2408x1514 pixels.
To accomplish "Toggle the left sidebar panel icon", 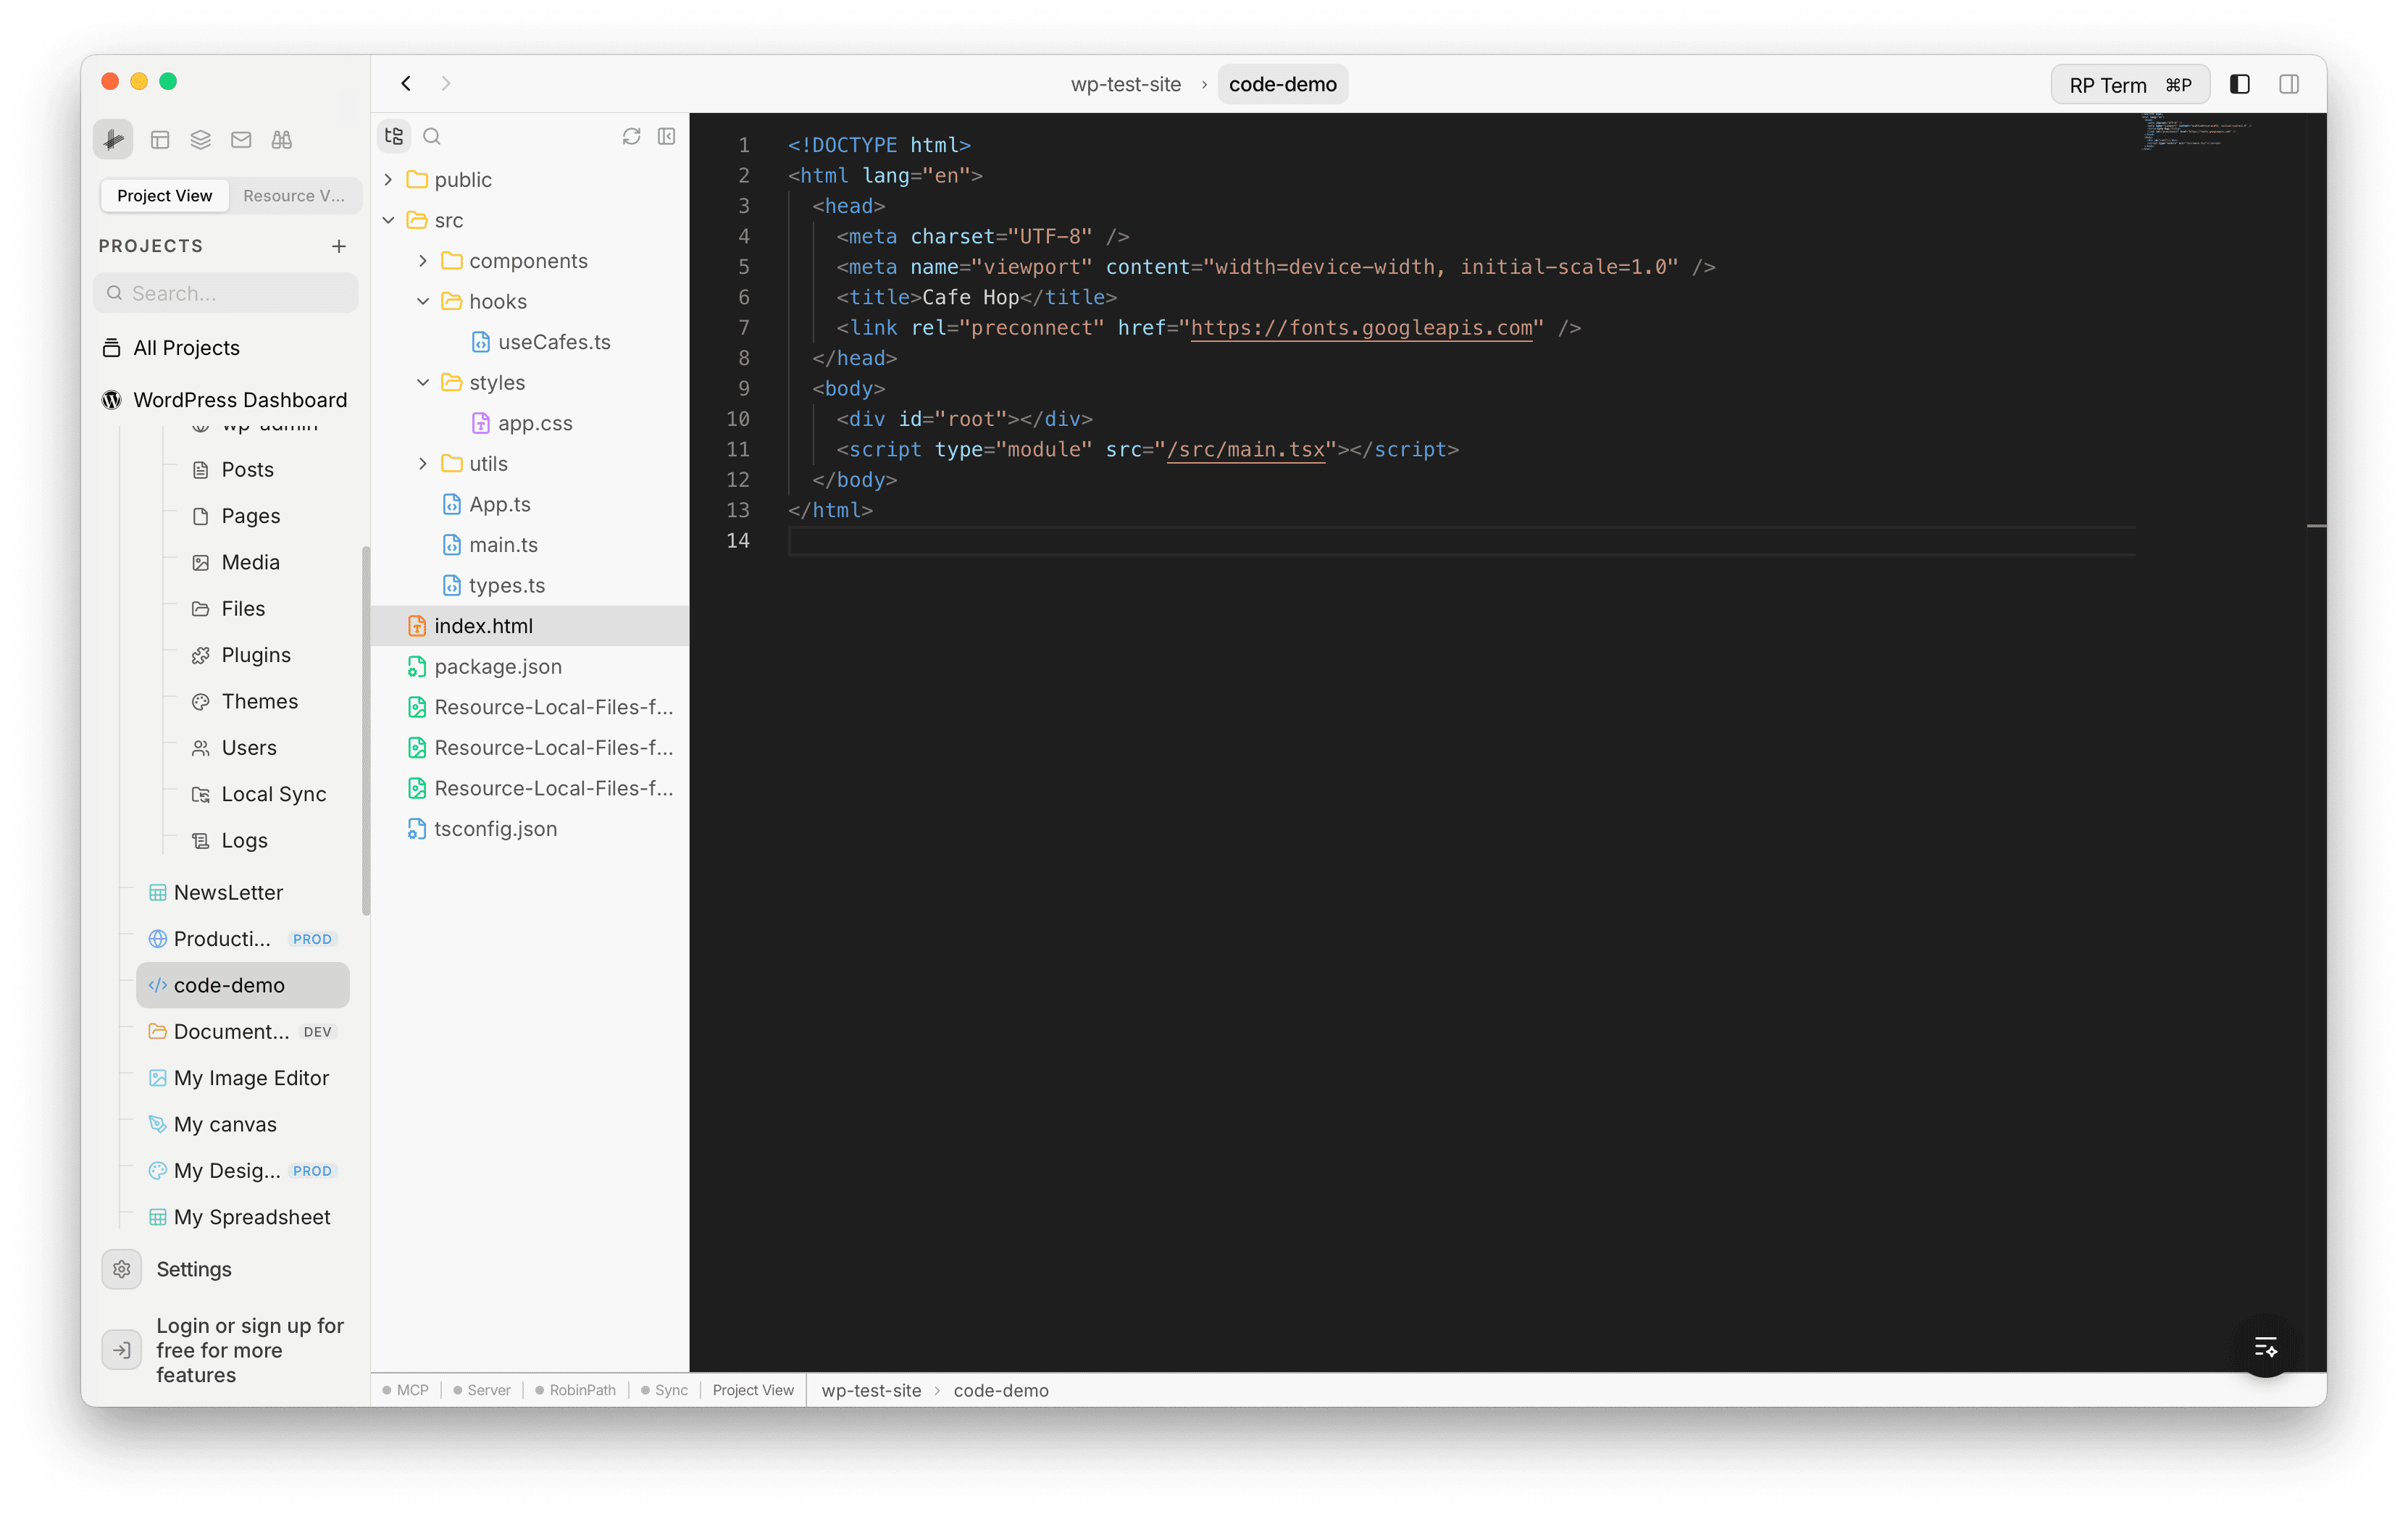I will [2240, 84].
